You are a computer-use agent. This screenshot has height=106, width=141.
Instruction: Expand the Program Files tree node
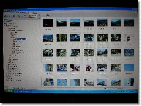(x=8, y=59)
